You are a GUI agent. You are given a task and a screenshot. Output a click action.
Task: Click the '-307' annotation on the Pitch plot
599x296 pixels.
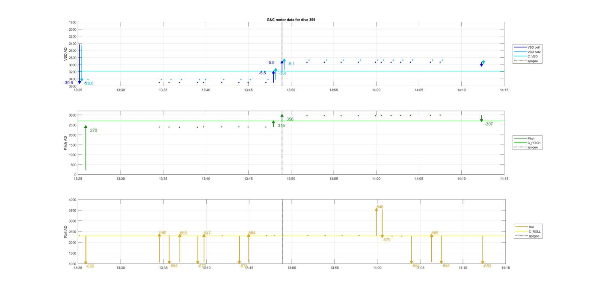489,124
